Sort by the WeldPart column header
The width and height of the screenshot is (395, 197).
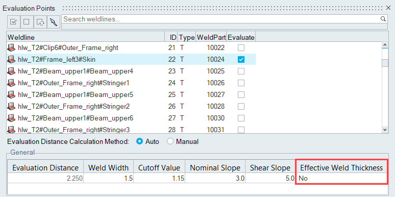(211, 37)
